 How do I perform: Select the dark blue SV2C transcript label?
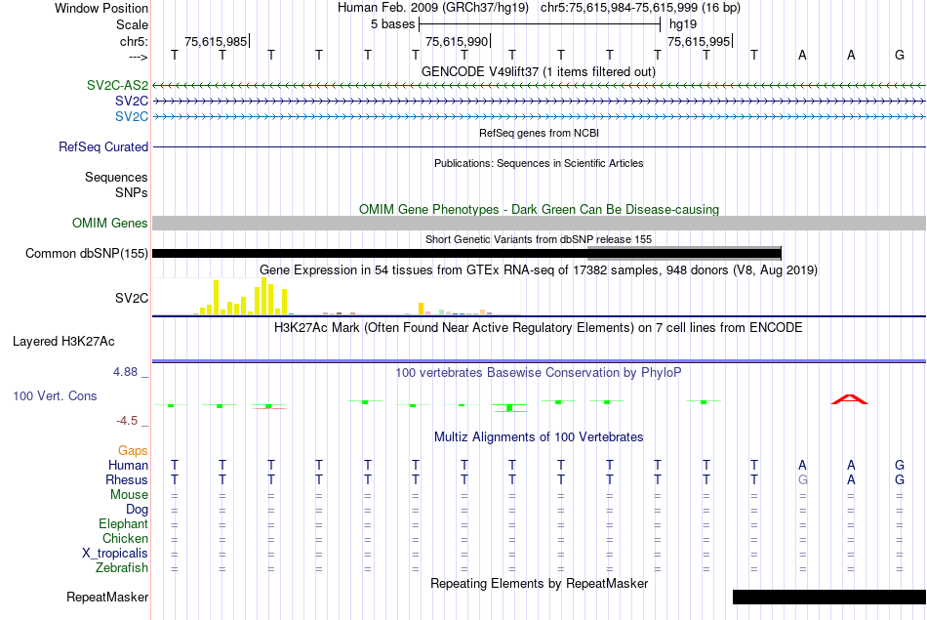click(x=132, y=102)
